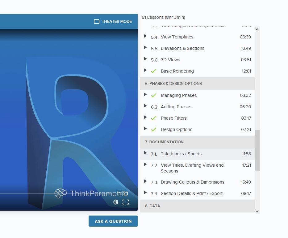Open section 7. Documentation header
The height and width of the screenshot is (238, 288).
click(x=197, y=142)
